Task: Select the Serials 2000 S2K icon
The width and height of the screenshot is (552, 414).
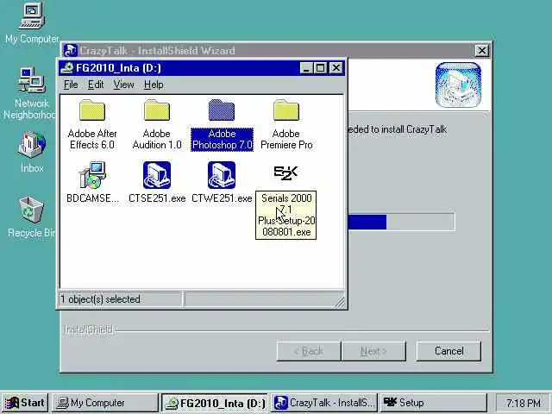Action: click(x=285, y=172)
